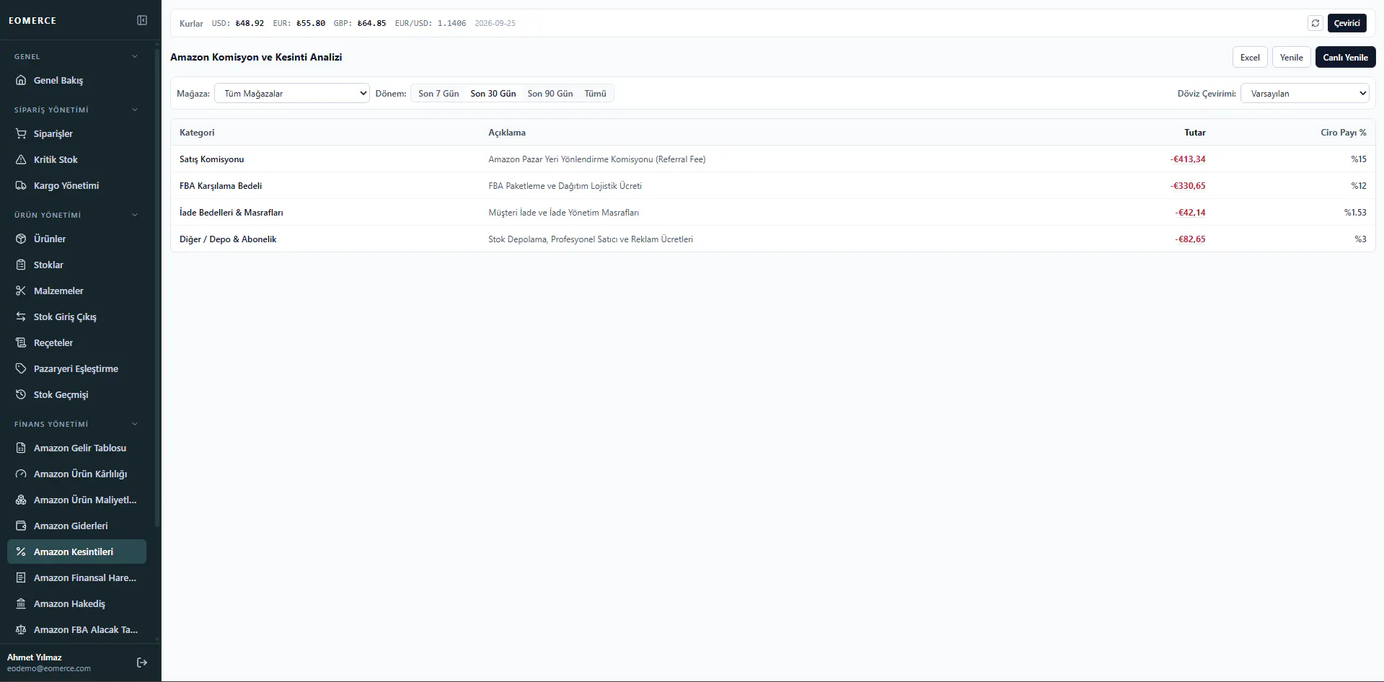Open Amazon Finansal Hareketler item
1384x682 pixels.
coord(76,577)
